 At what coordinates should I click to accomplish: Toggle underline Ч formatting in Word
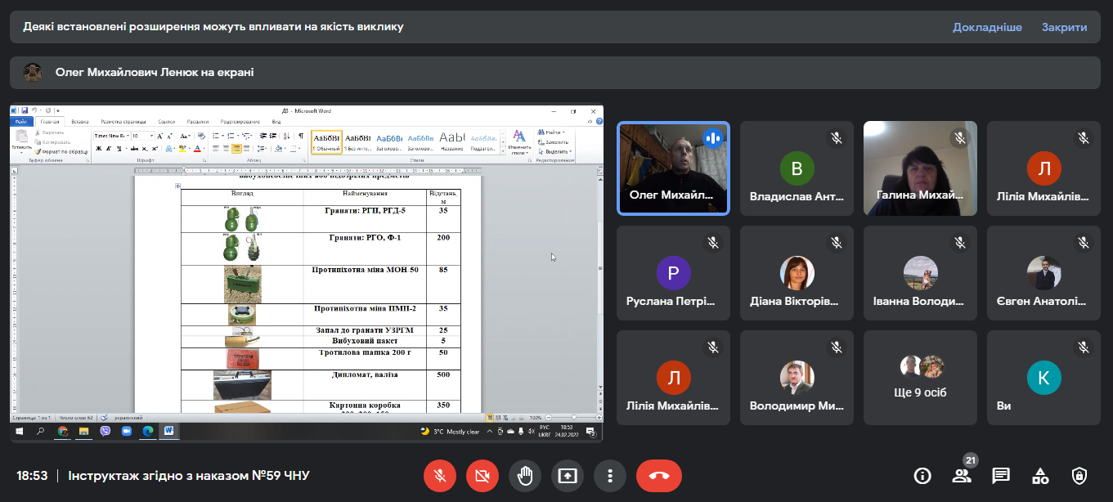(119, 149)
